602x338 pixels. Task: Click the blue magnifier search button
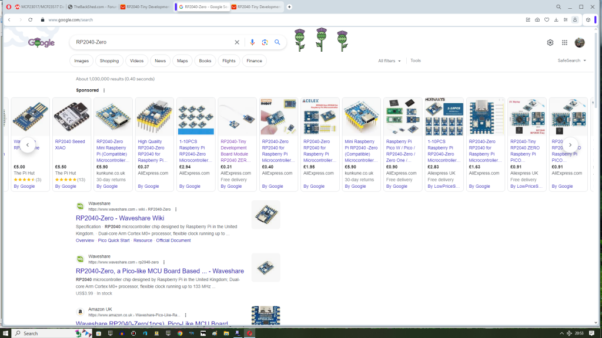coord(277,42)
